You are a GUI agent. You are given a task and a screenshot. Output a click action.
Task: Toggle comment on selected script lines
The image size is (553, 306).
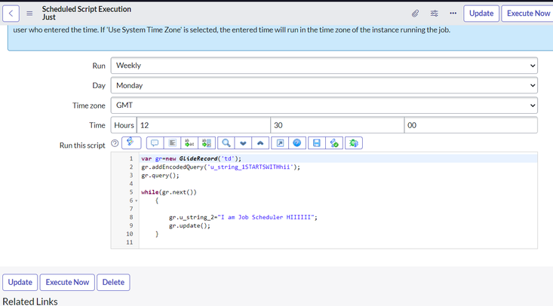click(x=155, y=142)
